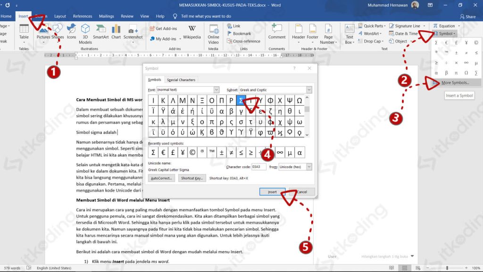Click the Character code field 03A3

(259, 167)
